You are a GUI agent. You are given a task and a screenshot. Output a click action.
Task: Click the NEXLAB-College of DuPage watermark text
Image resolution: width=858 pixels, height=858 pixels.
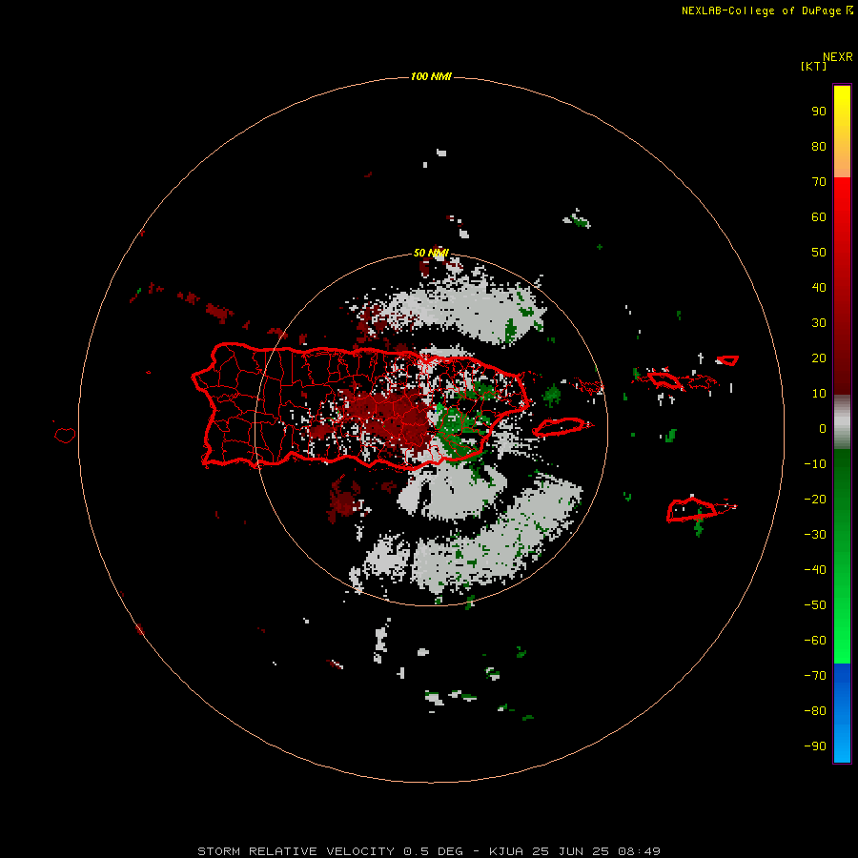(767, 10)
